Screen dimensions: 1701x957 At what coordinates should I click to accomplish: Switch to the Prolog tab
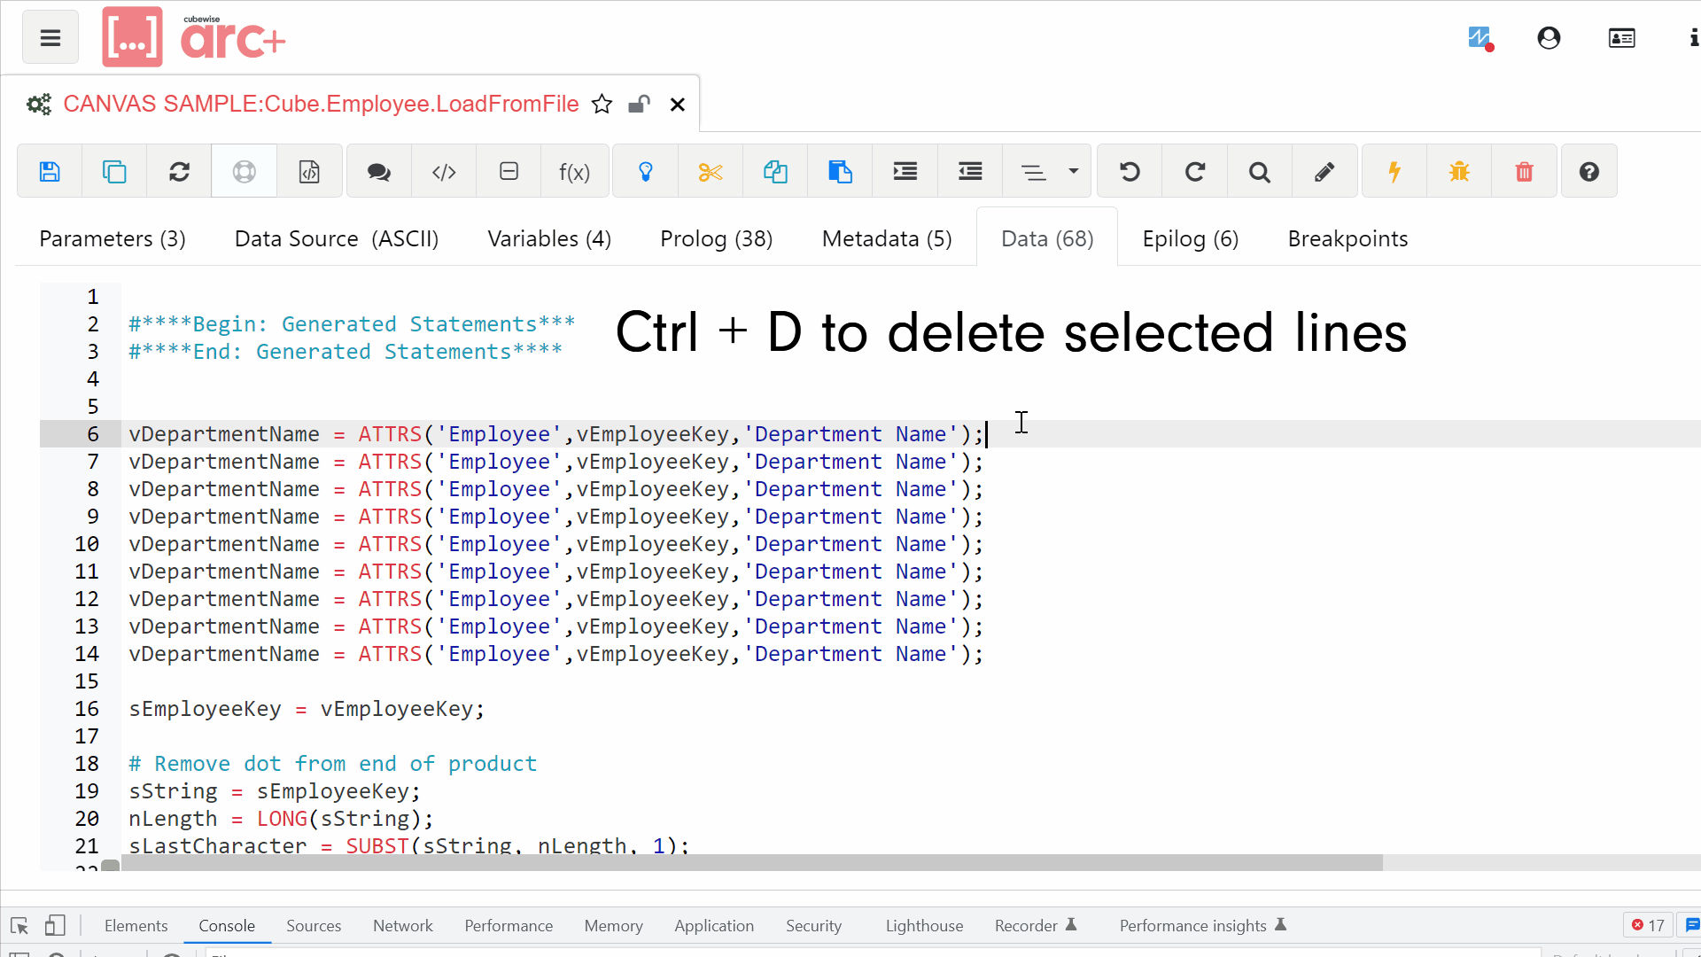coord(717,238)
